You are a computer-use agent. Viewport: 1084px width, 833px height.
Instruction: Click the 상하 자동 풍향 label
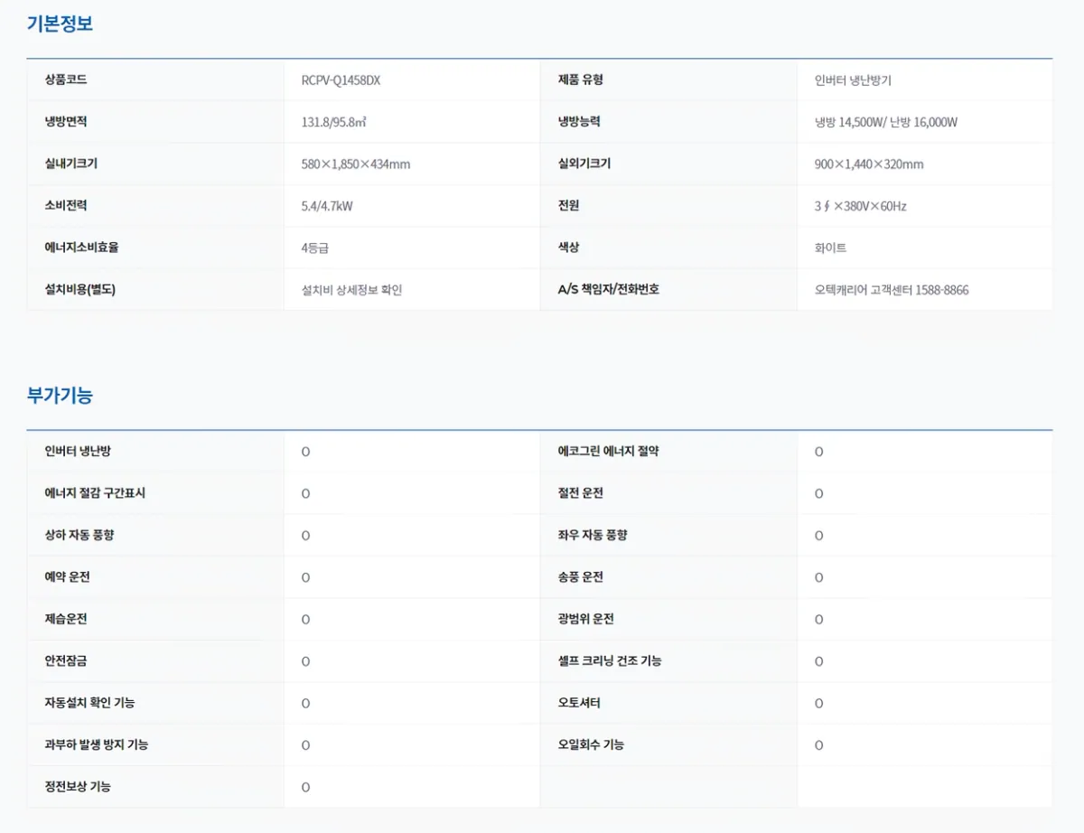79,535
